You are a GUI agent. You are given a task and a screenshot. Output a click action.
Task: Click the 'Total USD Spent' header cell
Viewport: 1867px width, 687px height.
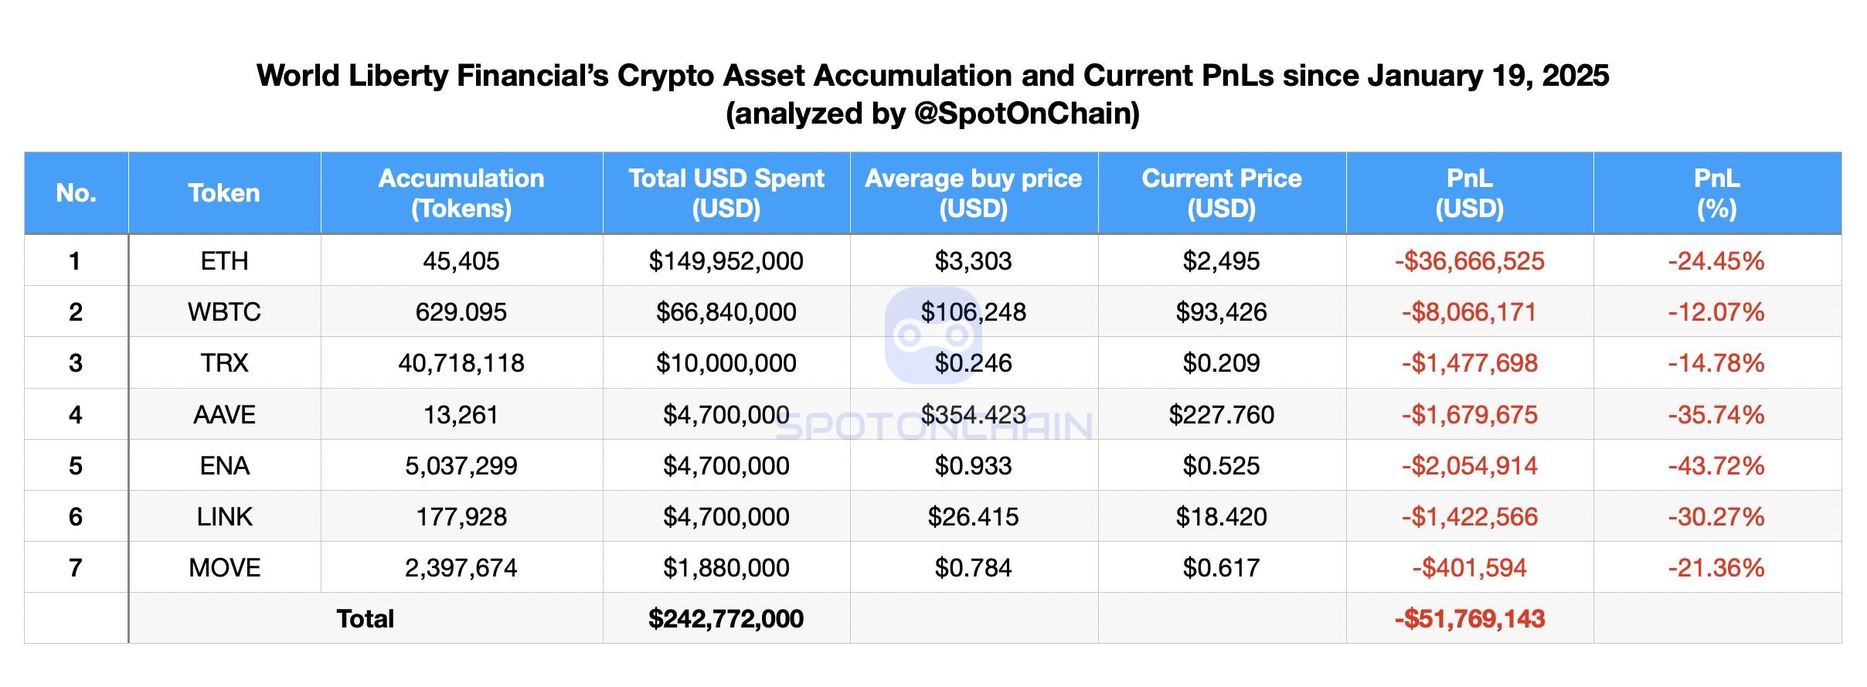(x=726, y=193)
